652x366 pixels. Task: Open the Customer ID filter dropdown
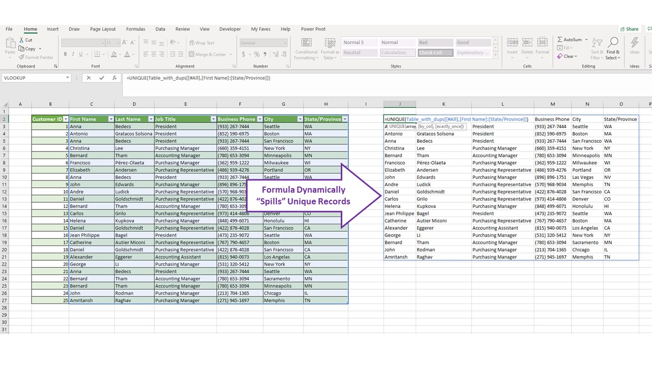pyautogui.click(x=65, y=119)
